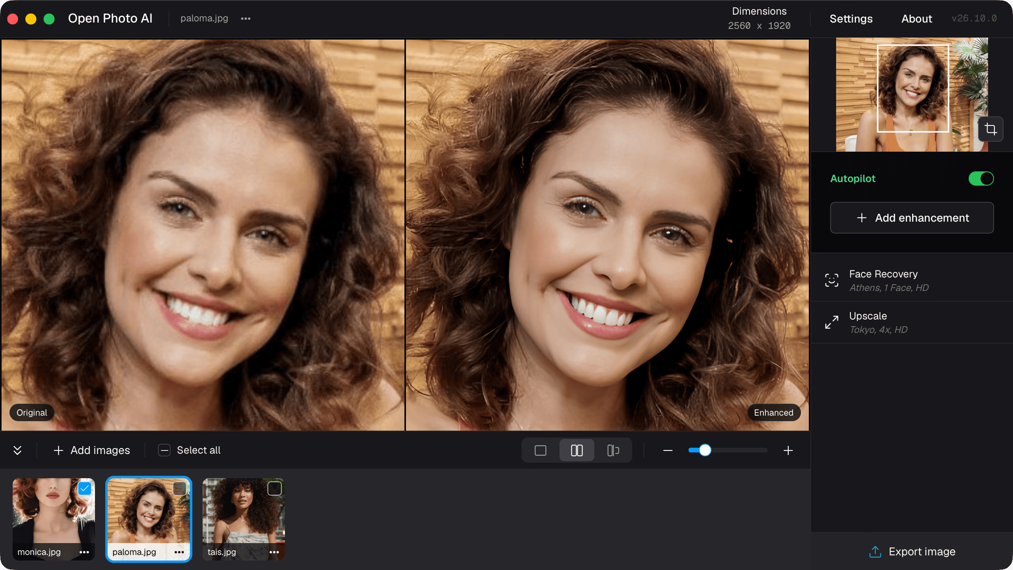Zoom out with the minus icon
The height and width of the screenshot is (570, 1013).
click(x=668, y=450)
